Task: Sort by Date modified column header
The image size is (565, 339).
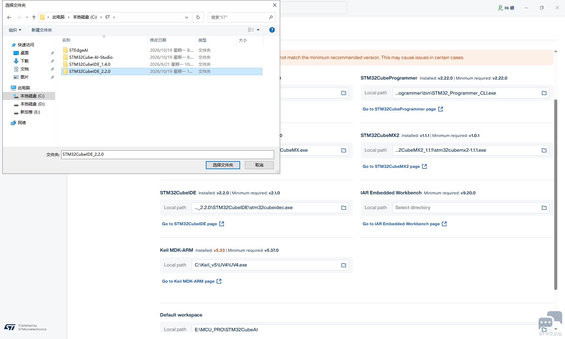Action: [x=172, y=40]
